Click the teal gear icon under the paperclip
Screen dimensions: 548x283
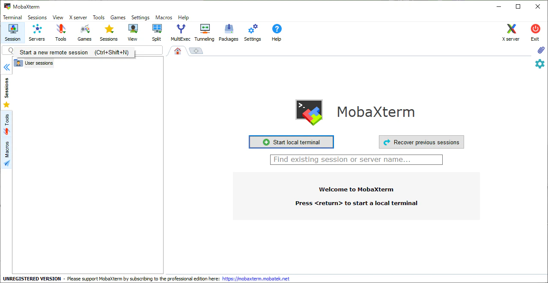pos(540,64)
